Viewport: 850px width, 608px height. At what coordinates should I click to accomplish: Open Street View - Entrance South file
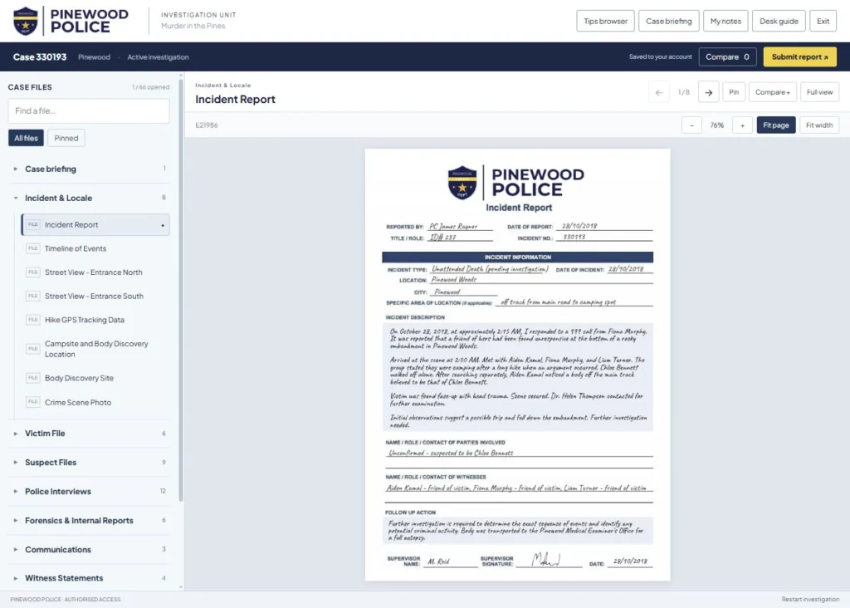pyautogui.click(x=95, y=297)
